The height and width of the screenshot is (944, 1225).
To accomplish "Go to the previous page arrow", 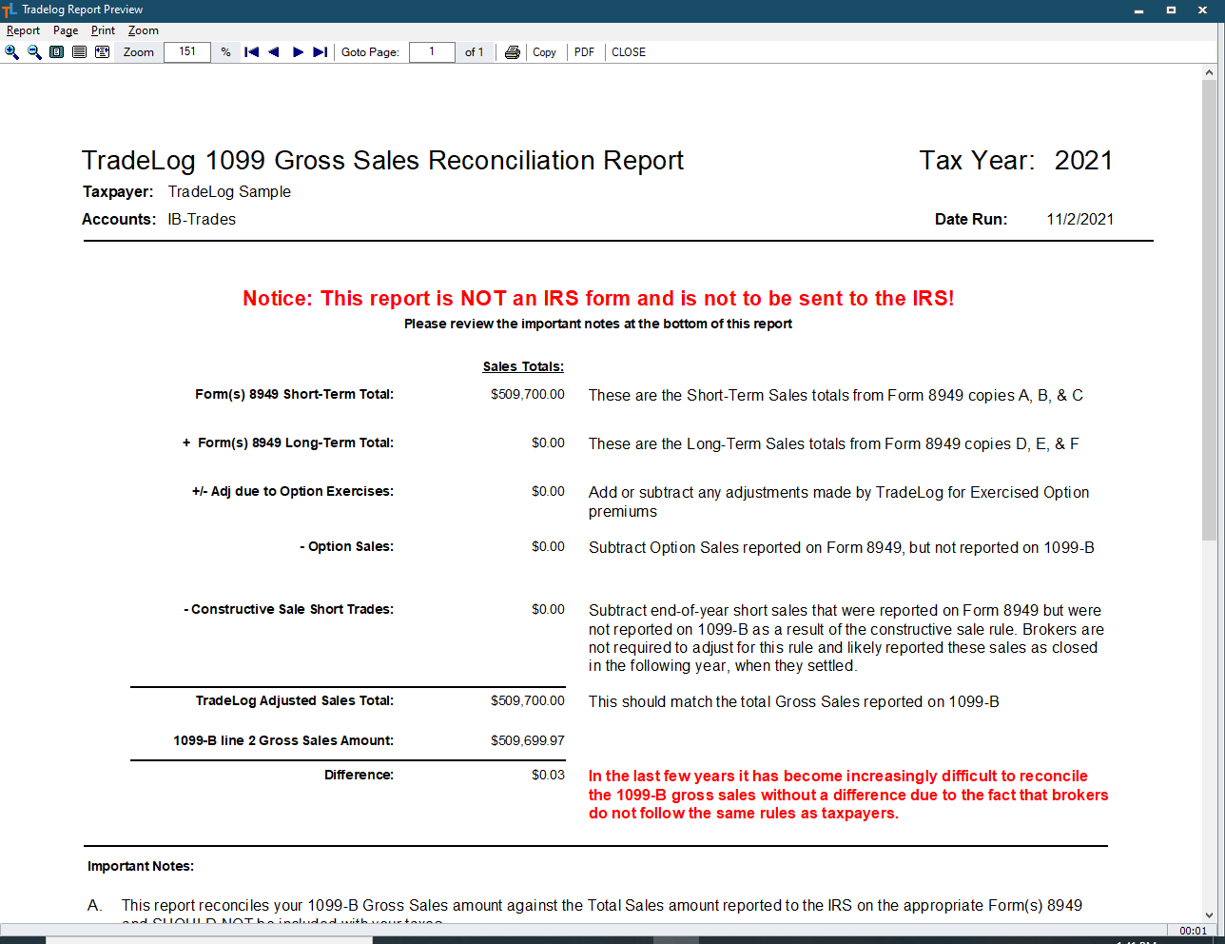I will 274,52.
